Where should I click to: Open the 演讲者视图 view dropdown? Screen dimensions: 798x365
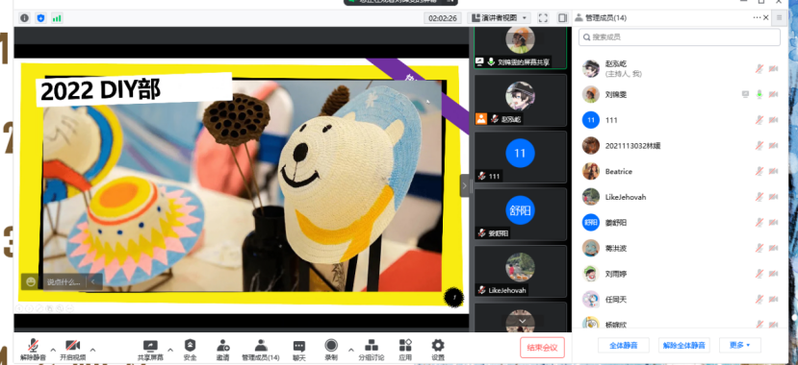click(499, 18)
